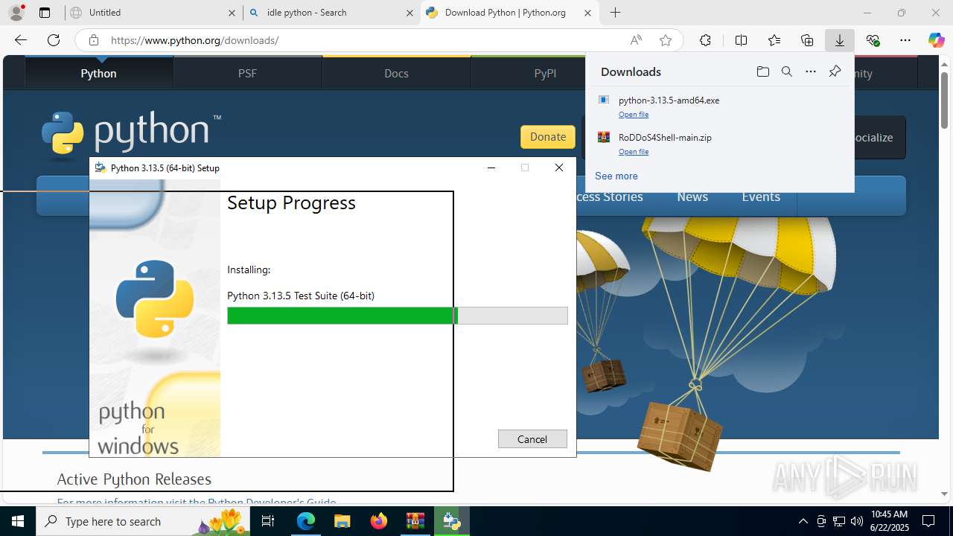The height and width of the screenshot is (536, 953).
Task: Close the Download Python tab
Action: tap(587, 13)
